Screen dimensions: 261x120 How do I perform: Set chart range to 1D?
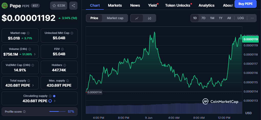point(195,18)
